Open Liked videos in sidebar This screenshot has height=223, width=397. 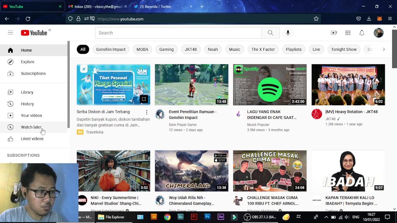point(33,139)
